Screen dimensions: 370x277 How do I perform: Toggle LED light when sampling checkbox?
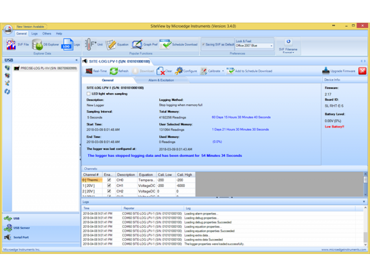point(88,94)
